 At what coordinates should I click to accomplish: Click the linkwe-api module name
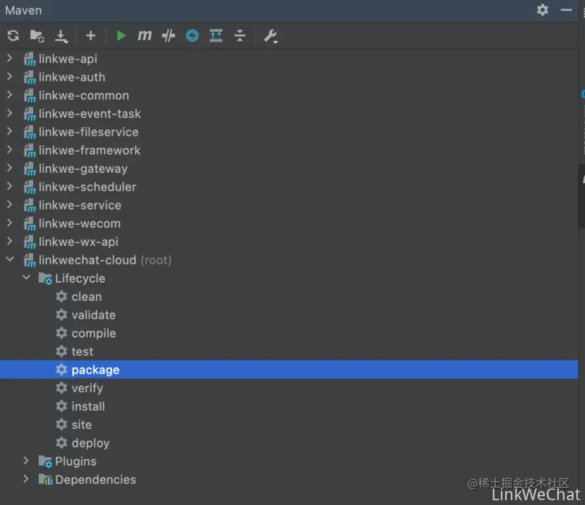coord(68,59)
